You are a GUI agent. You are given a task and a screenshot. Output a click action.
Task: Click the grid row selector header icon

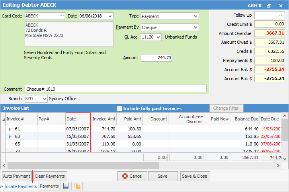[x=3, y=119]
